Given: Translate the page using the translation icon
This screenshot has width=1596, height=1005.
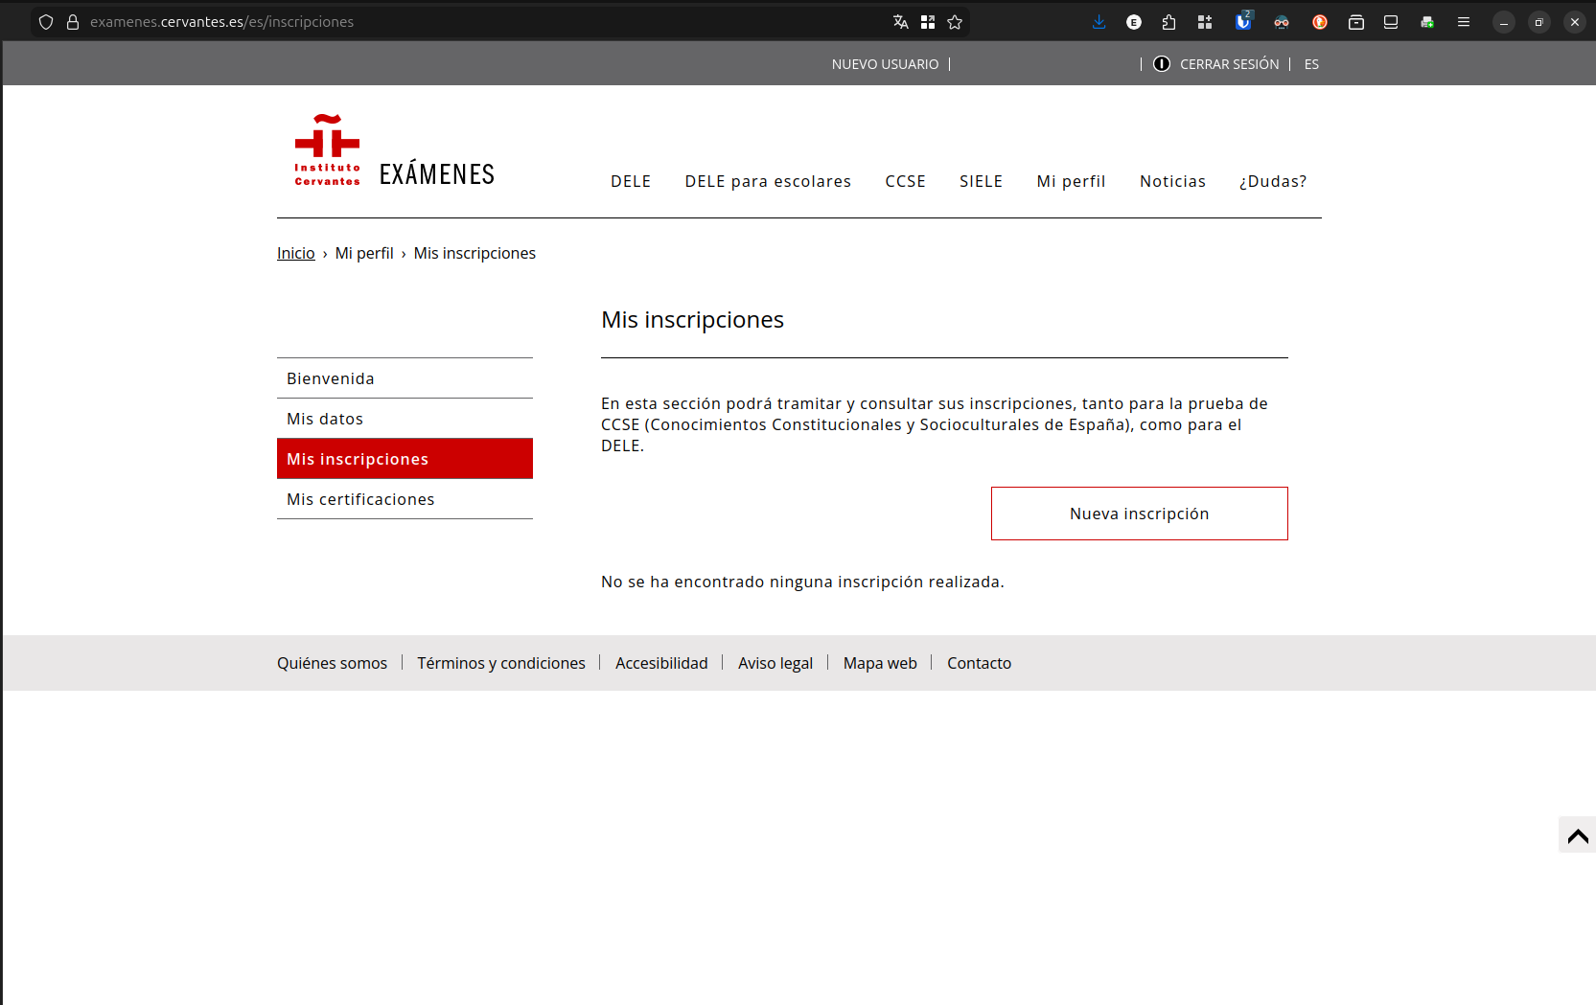Looking at the screenshot, I should pyautogui.click(x=899, y=21).
